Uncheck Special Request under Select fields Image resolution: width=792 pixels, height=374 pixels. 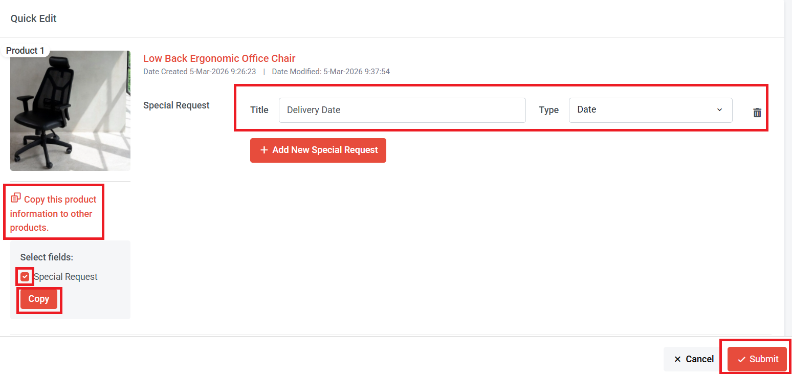click(x=24, y=276)
